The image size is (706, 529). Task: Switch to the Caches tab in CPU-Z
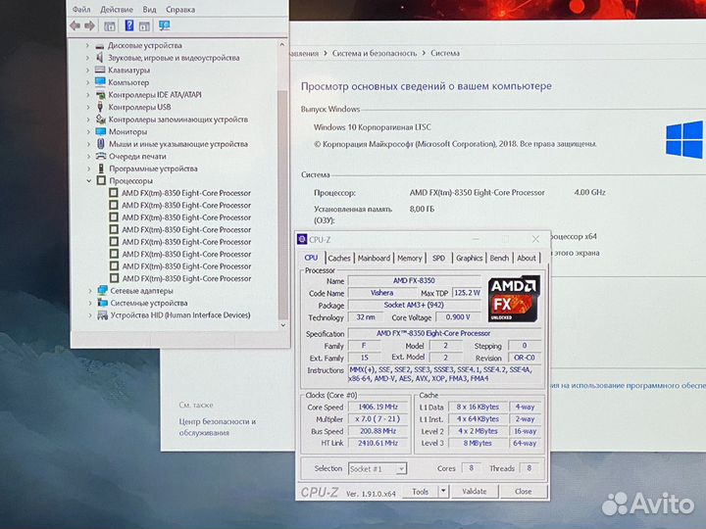[x=339, y=259]
